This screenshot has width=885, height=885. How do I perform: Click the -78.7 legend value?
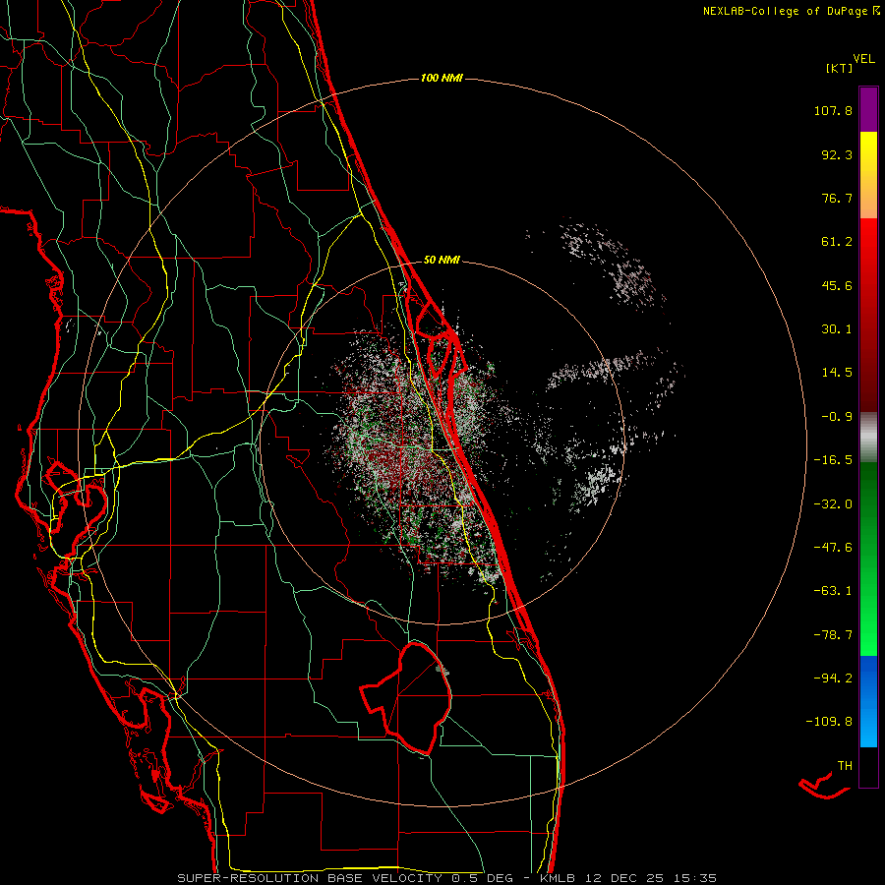pos(833,635)
